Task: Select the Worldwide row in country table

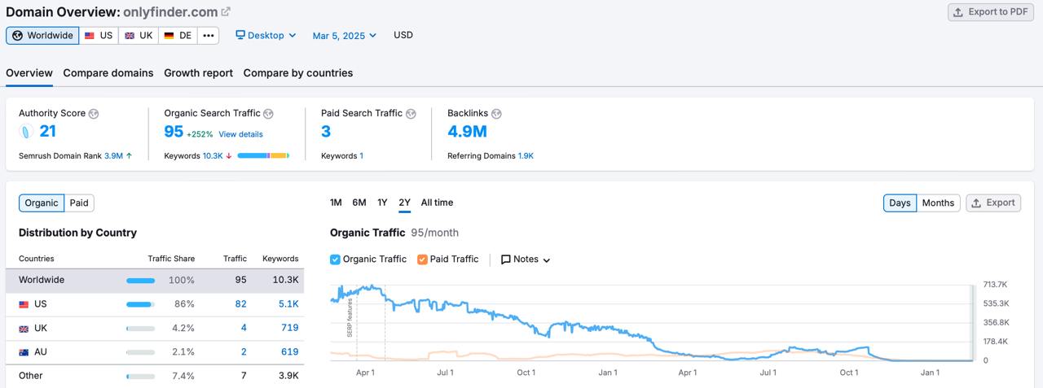Action: coord(155,281)
